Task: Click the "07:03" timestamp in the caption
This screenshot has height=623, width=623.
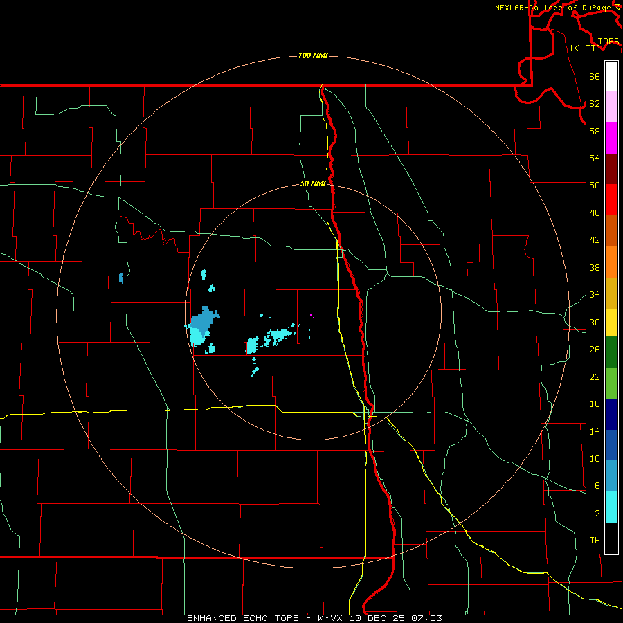Action: tap(426, 618)
